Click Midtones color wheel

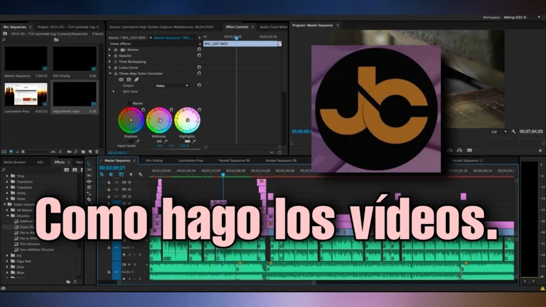tap(160, 120)
